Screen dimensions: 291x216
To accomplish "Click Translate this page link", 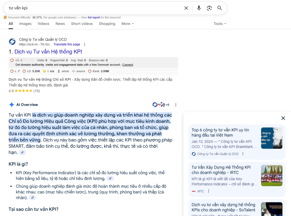I will click(x=67, y=44).
